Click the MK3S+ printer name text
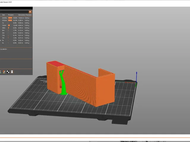The height and width of the screenshot is (142, 190). click(5, 49)
